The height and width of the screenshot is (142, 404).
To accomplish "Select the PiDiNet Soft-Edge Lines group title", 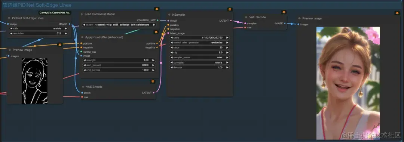I will coord(37,5).
